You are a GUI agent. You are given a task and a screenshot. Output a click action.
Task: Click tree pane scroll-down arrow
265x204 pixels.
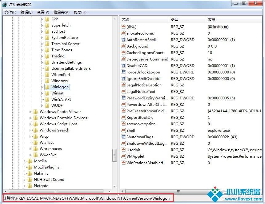pyautogui.click(x=115, y=186)
